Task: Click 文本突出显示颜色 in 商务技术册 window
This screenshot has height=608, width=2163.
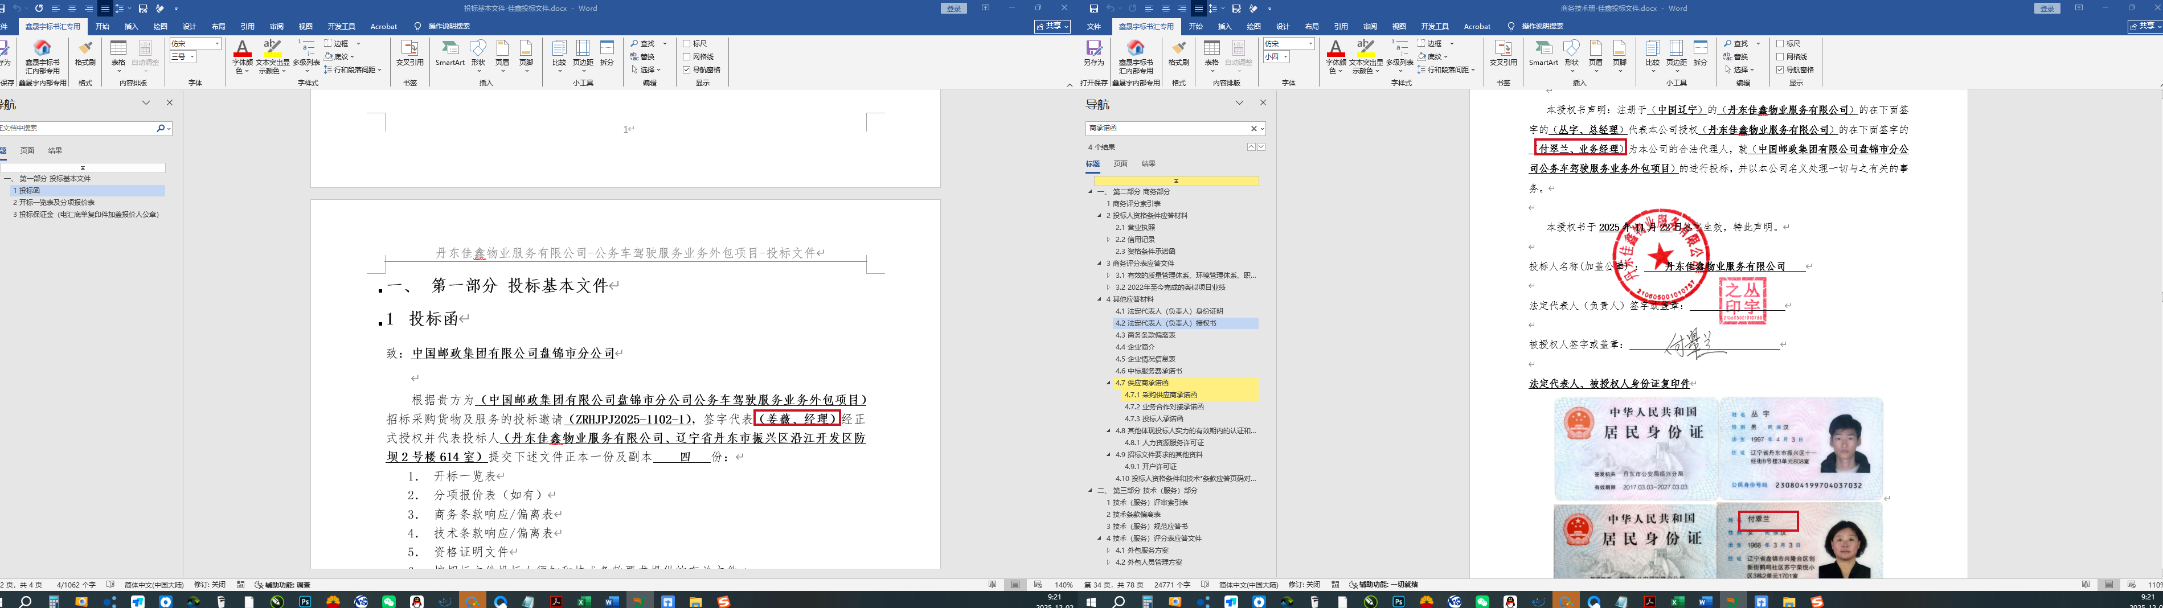Action: (1365, 55)
